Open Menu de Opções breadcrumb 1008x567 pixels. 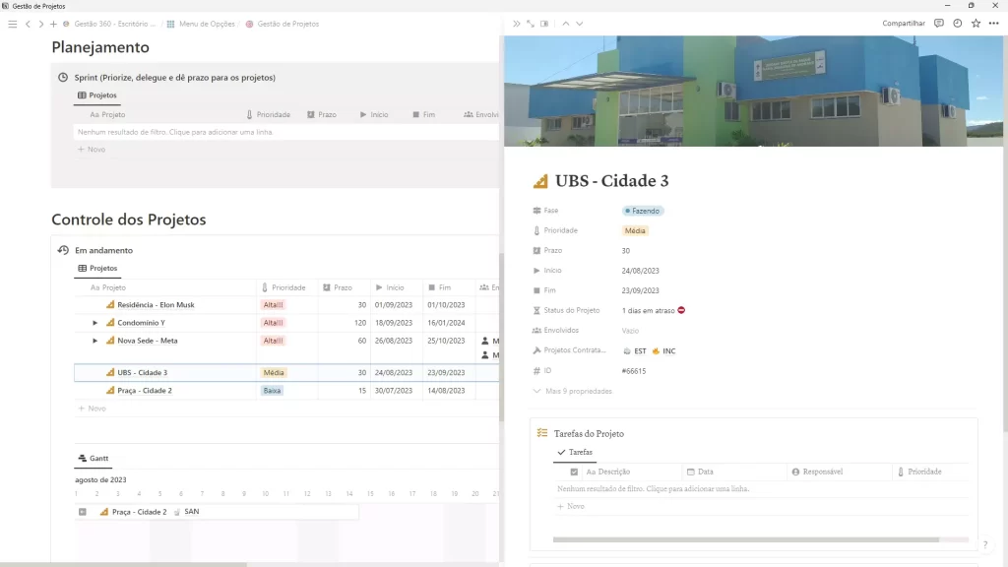click(x=201, y=24)
